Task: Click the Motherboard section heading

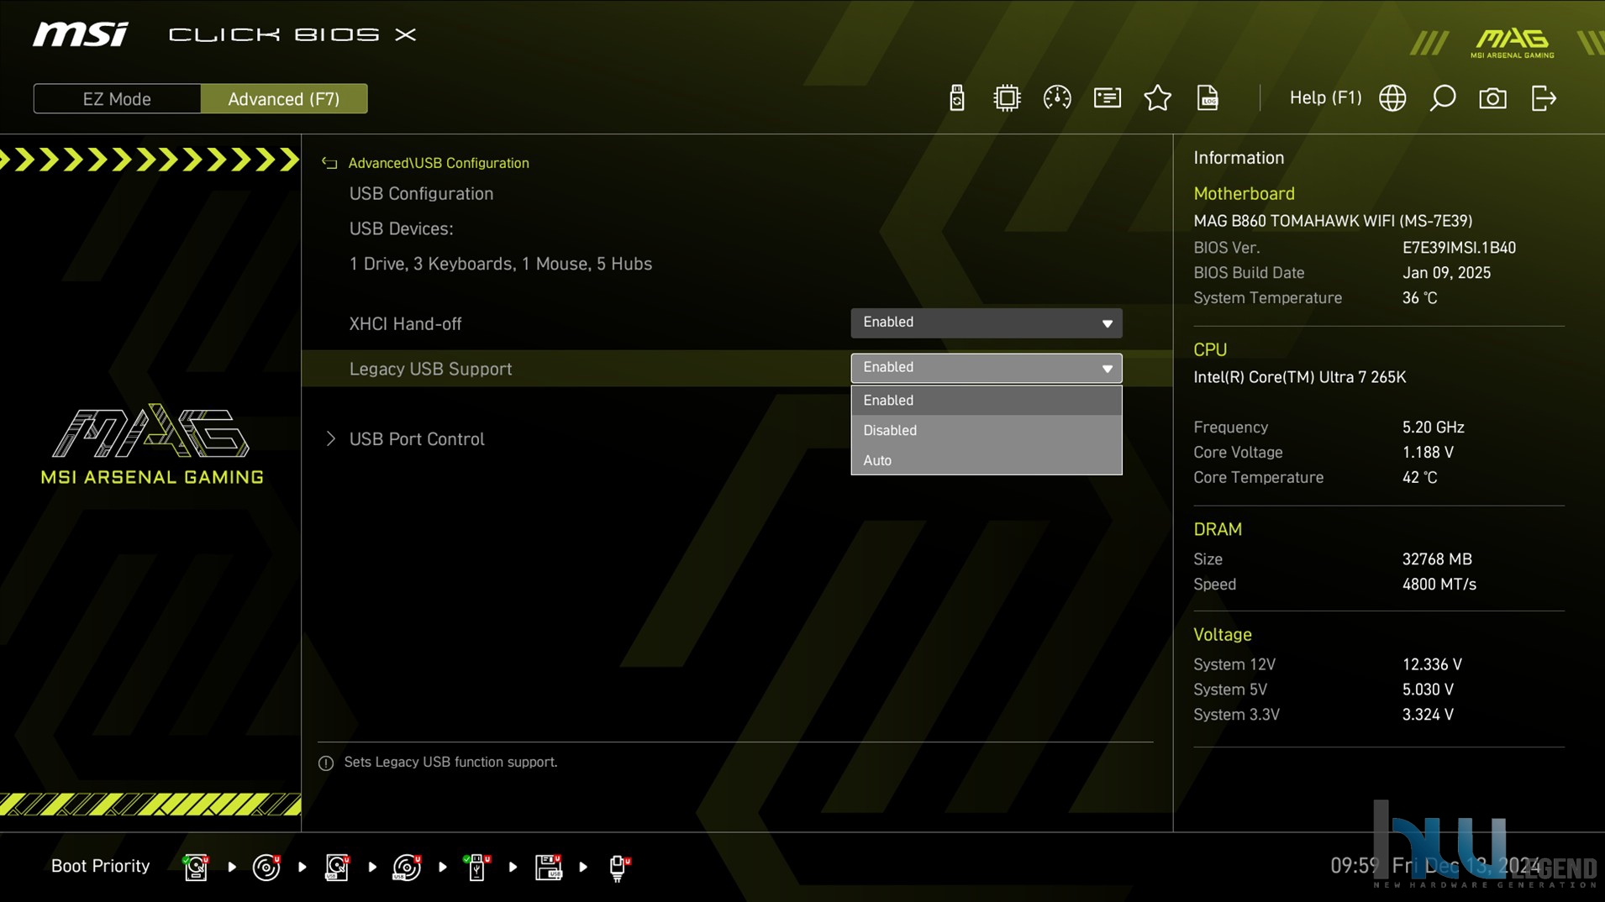Action: (x=1244, y=193)
